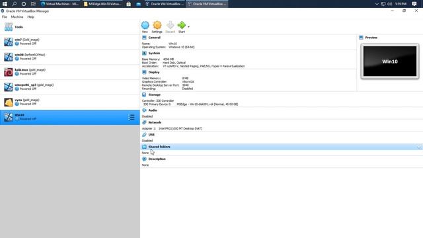This screenshot has height=238, width=423.
Task: Click the Intel PRO/1000 MT Desktop adapter text
Action: 180,128
